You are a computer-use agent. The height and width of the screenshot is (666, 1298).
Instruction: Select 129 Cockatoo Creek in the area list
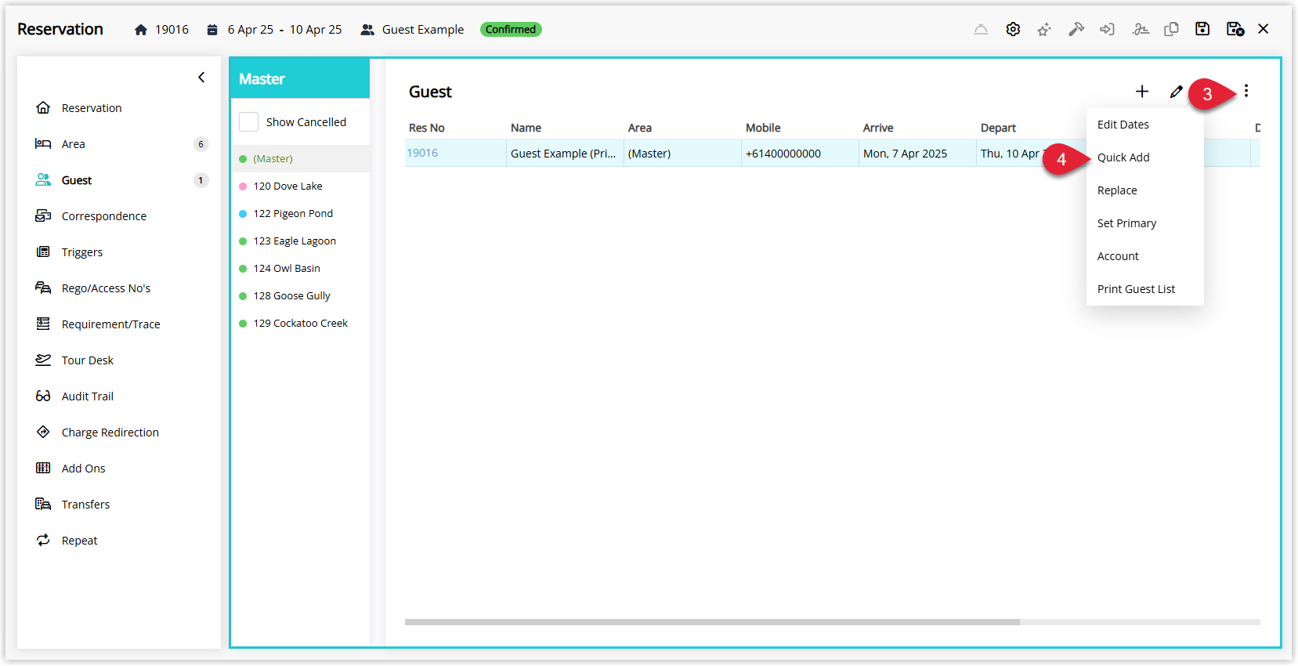300,323
